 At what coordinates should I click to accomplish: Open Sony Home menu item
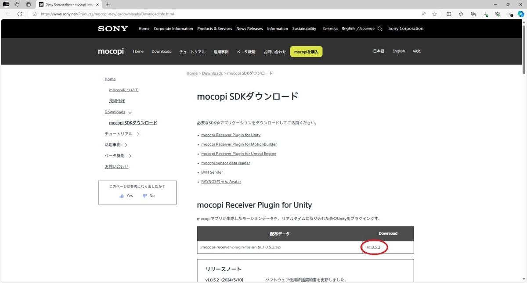[x=144, y=29]
